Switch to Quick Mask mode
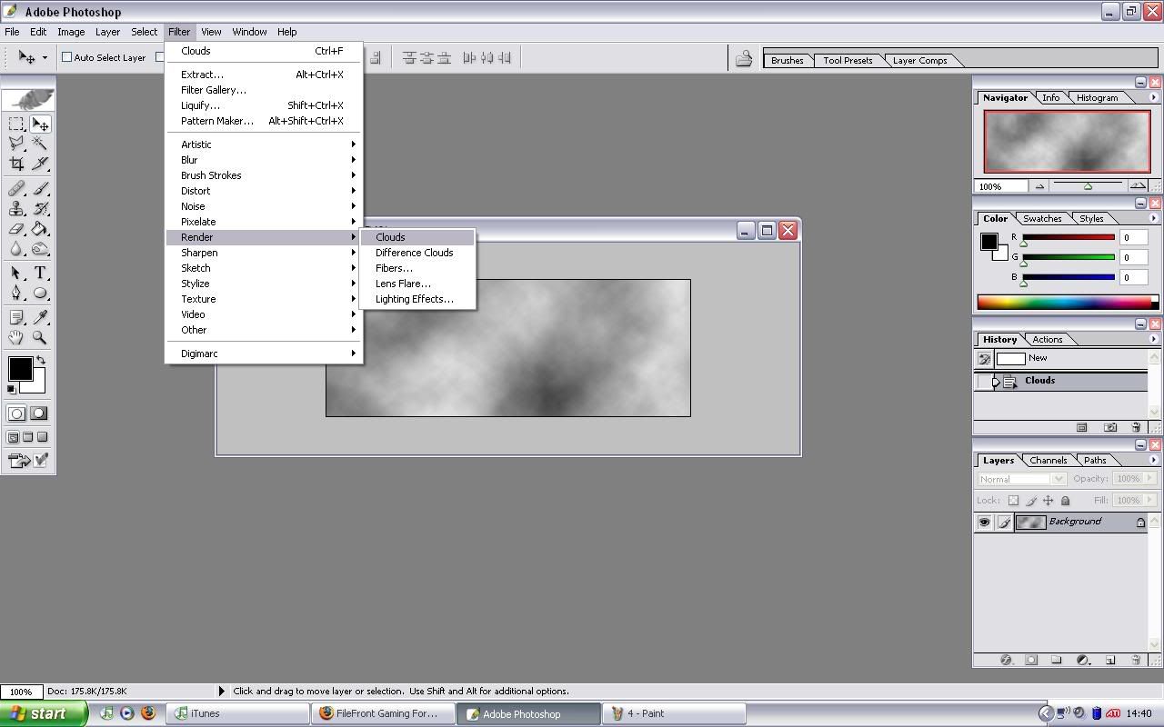The height and width of the screenshot is (727, 1164). pos(38,413)
